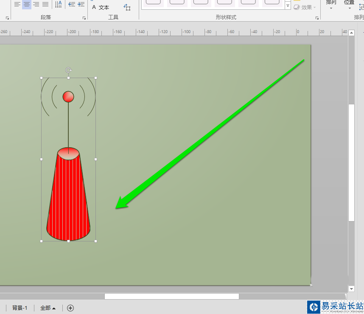Rotate the text direction
Screen dimensions: 364x314
(x=58, y=4)
